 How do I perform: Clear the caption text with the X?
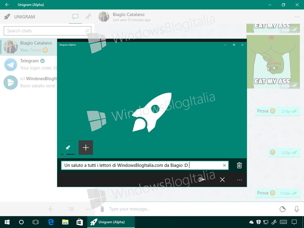(224, 165)
